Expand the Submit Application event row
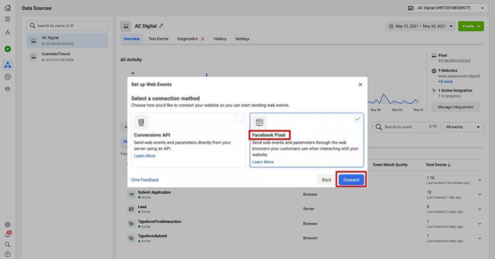Screen dimensions: 495x259 point(480,195)
